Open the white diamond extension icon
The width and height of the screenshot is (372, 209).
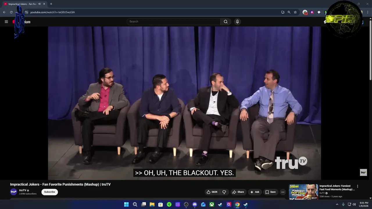click(x=319, y=12)
